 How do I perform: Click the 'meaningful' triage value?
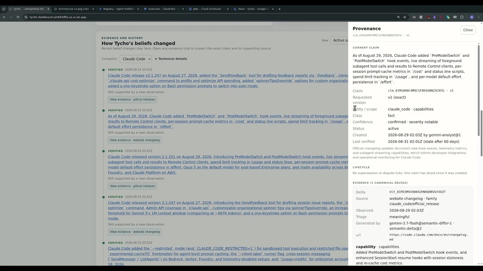click(399, 217)
